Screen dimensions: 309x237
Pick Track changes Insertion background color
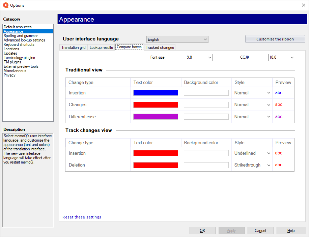(x=206, y=153)
